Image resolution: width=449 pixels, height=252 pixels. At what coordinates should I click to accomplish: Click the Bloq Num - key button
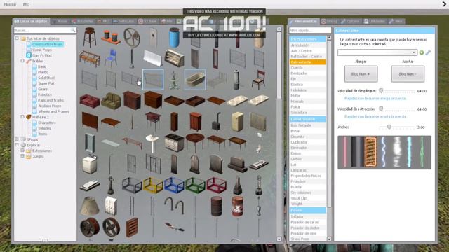tap(408, 74)
